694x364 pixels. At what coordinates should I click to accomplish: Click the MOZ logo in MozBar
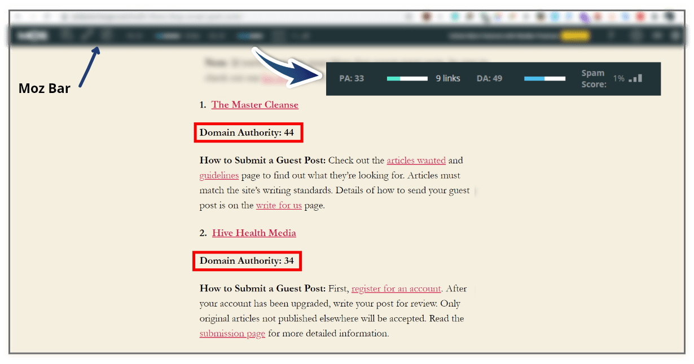[32, 36]
